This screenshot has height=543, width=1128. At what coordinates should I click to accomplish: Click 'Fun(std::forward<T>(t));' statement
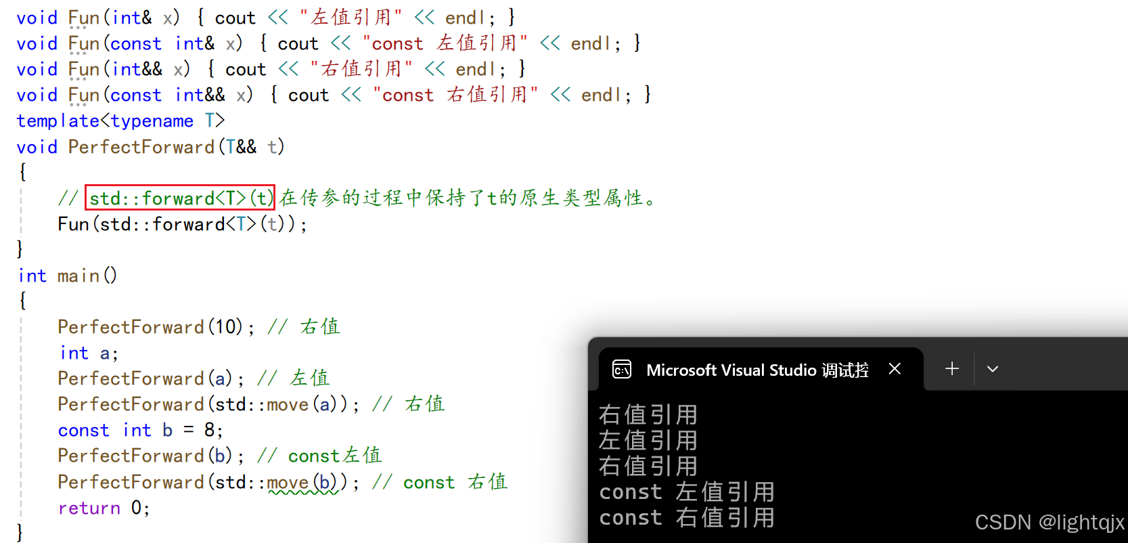pyautogui.click(x=182, y=224)
